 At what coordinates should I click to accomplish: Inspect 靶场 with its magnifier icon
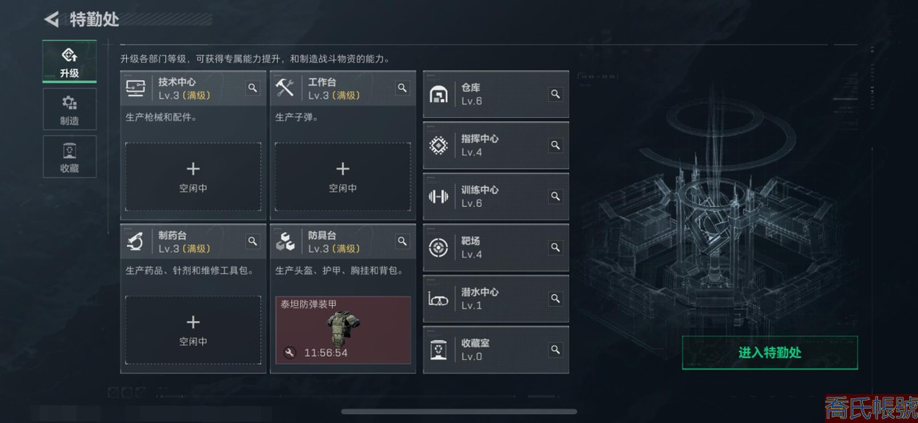tap(556, 247)
